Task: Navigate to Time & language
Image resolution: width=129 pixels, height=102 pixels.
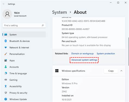Action: click(18, 73)
